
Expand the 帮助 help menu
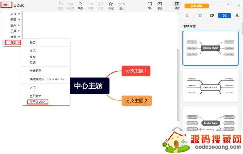click(14, 42)
